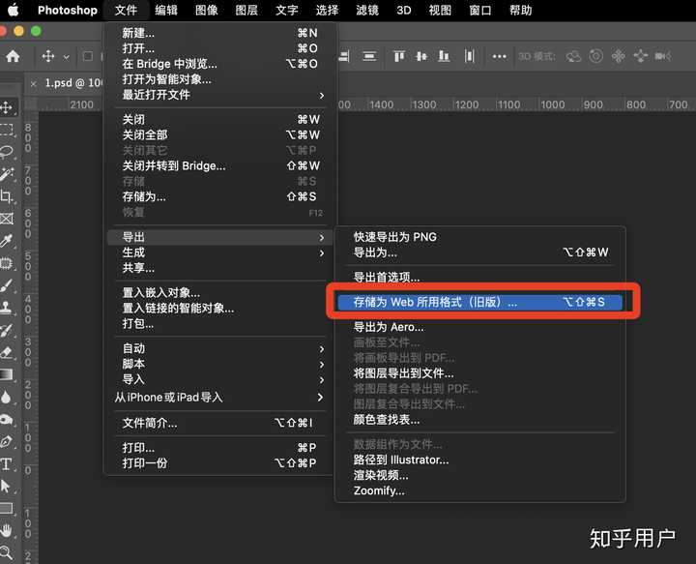Select the Type tool
Image resolution: width=696 pixels, height=564 pixels.
click(x=7, y=464)
